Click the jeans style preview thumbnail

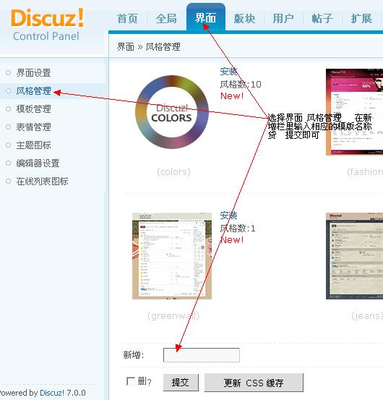pos(355,256)
